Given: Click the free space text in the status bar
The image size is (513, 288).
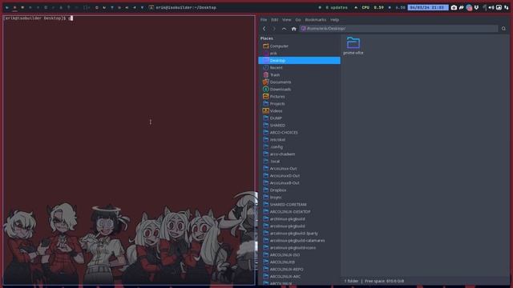Looking at the screenshot, I should tap(385, 281).
